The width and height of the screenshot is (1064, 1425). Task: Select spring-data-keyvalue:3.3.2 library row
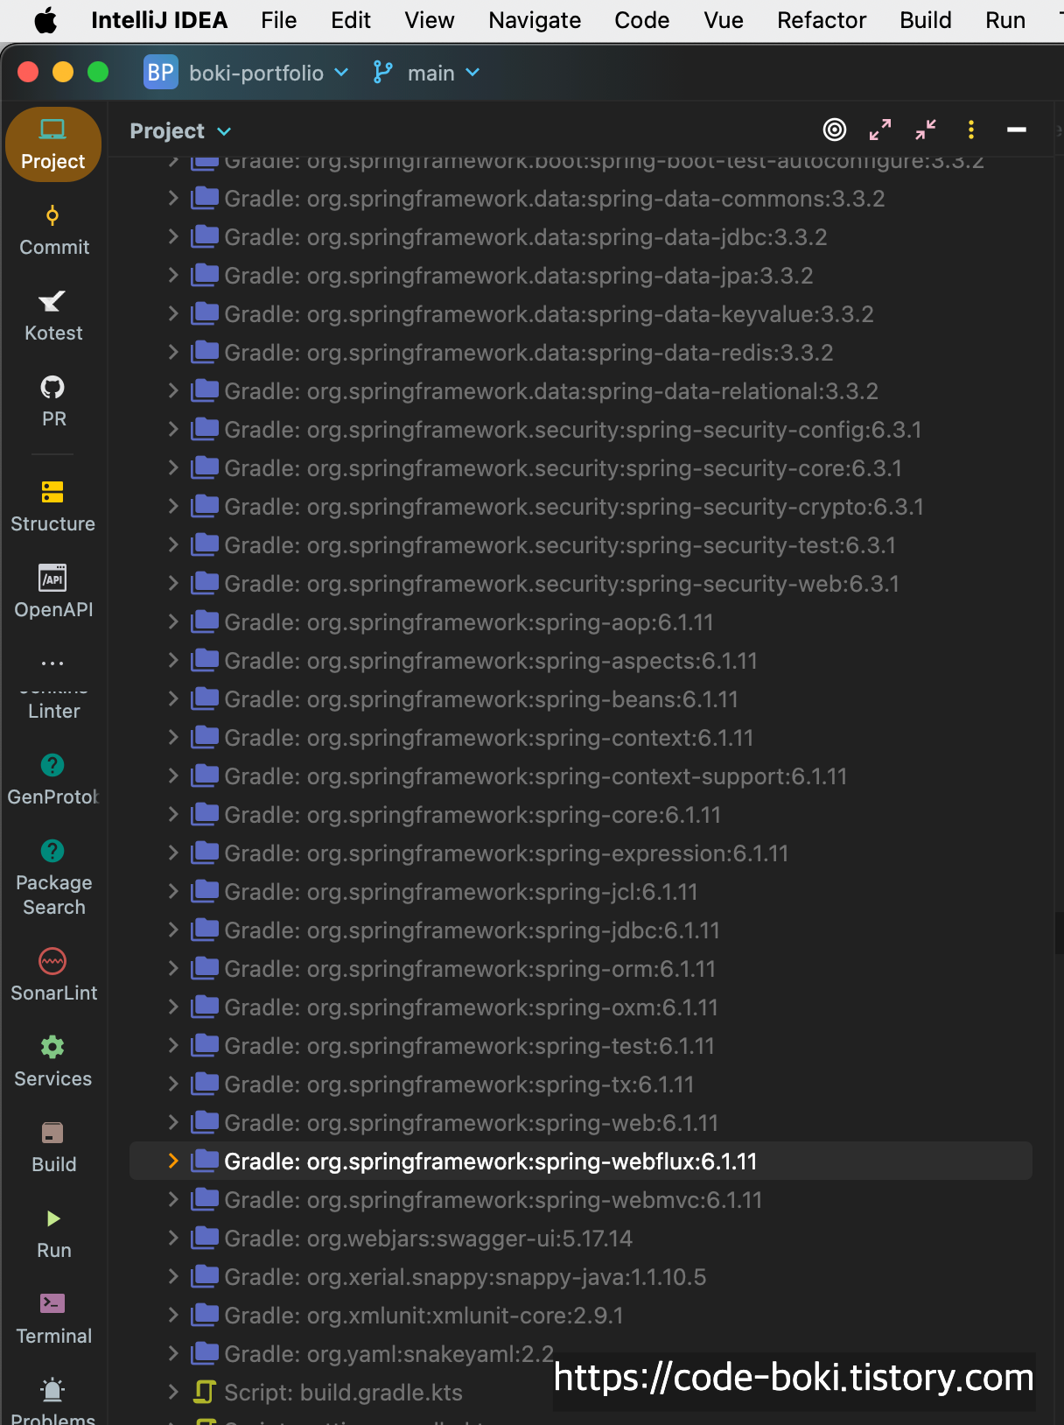(581, 314)
